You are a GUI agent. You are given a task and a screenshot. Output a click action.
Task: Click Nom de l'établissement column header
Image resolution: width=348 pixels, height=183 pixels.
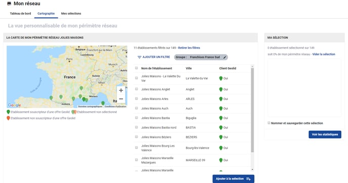156,68
